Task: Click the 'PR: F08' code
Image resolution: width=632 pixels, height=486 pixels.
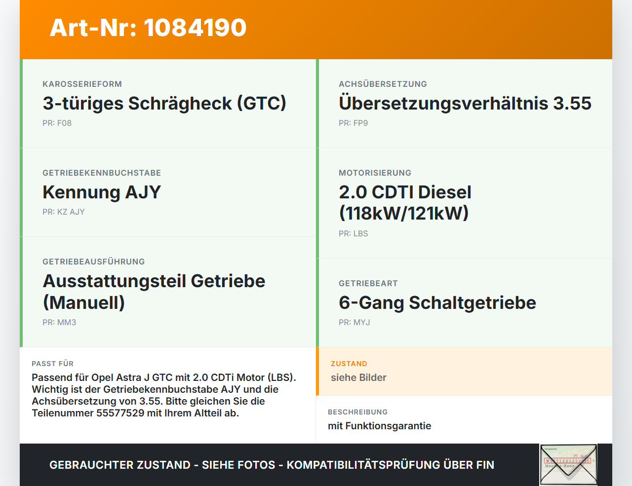Action: pos(57,123)
